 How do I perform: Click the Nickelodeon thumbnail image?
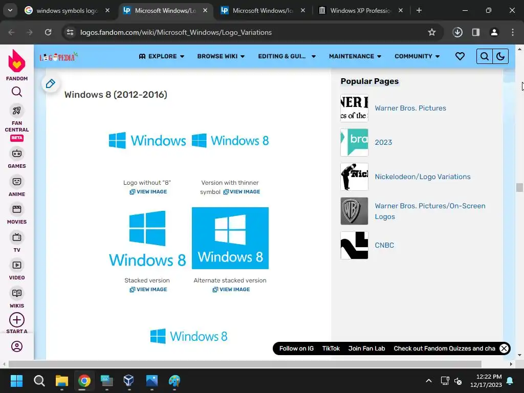[354, 177]
